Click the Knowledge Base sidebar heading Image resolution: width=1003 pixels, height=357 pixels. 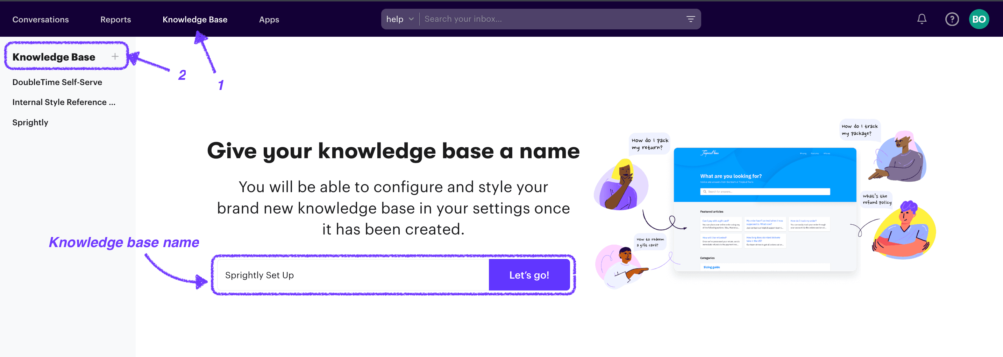pyautogui.click(x=54, y=56)
